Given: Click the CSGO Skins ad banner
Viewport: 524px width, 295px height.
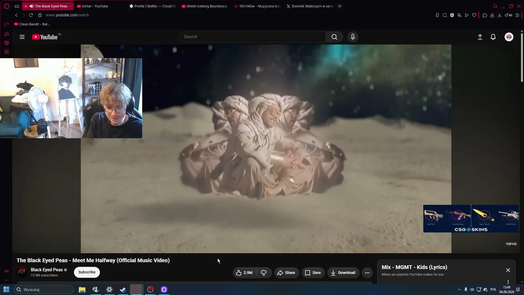Looking at the screenshot, I should [x=471, y=219].
